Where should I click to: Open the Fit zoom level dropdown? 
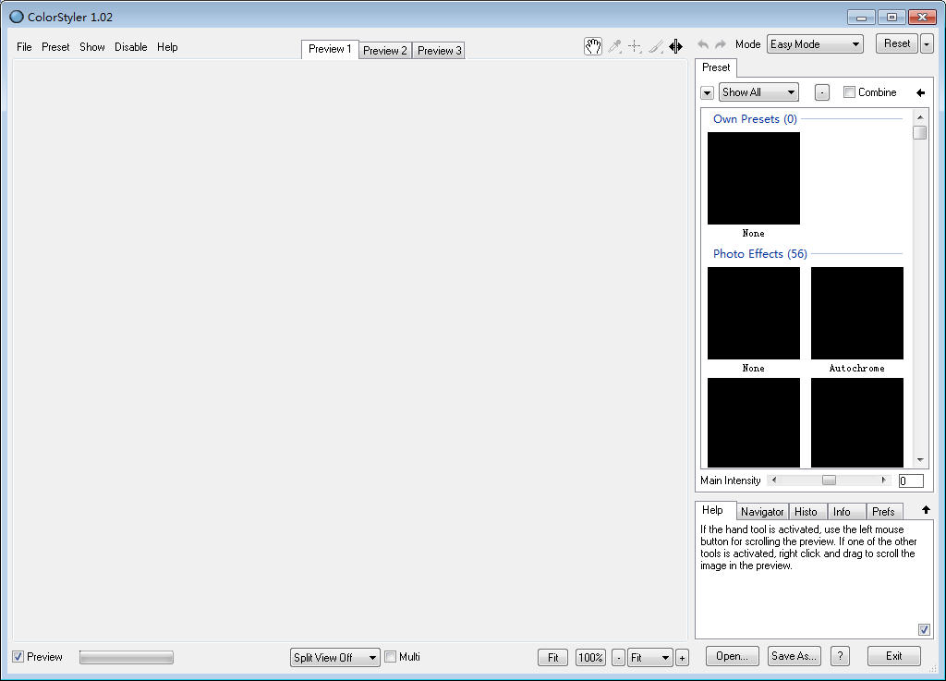(x=649, y=658)
